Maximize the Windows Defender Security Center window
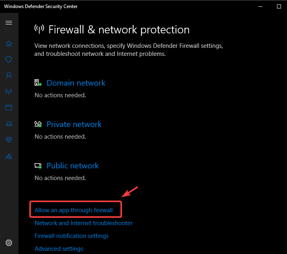Viewport: 287px width, 254px height. (x=279, y=6)
